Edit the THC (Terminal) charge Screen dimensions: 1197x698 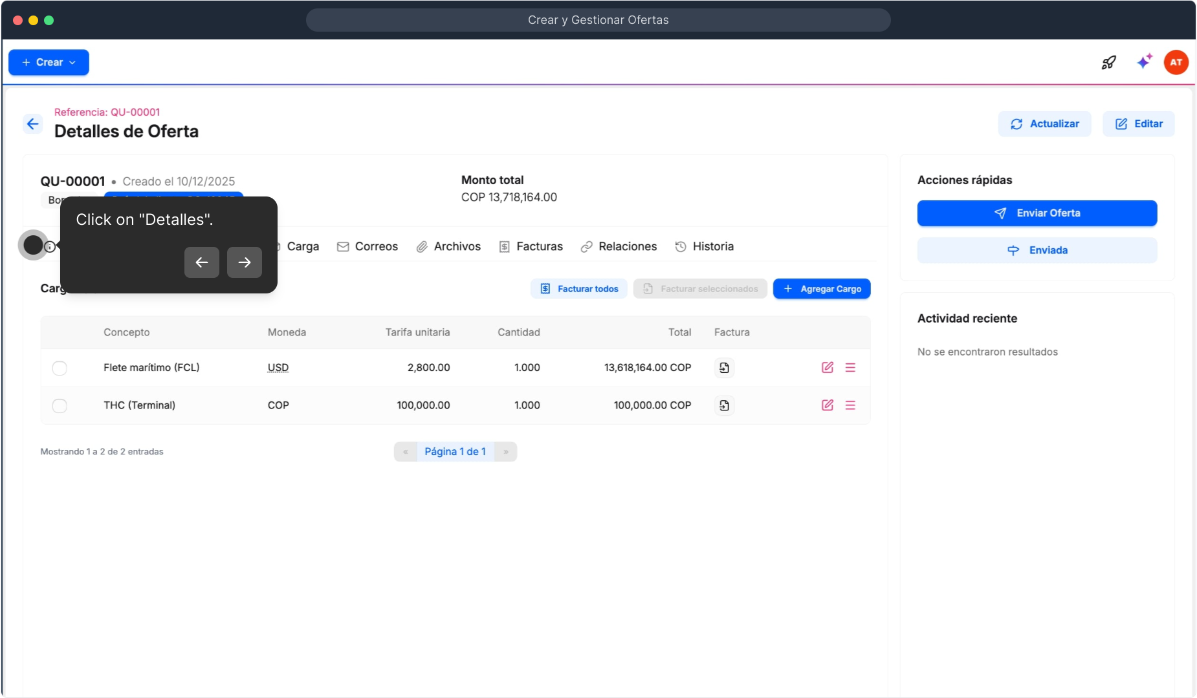coord(827,405)
